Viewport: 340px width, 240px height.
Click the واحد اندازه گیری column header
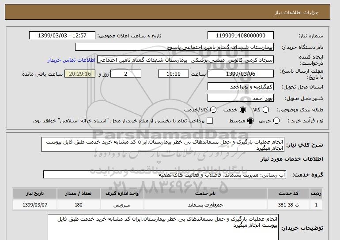pos(122,193)
